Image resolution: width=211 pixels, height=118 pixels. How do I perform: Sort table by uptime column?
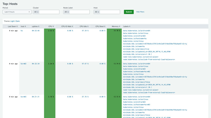pos(36,26)
